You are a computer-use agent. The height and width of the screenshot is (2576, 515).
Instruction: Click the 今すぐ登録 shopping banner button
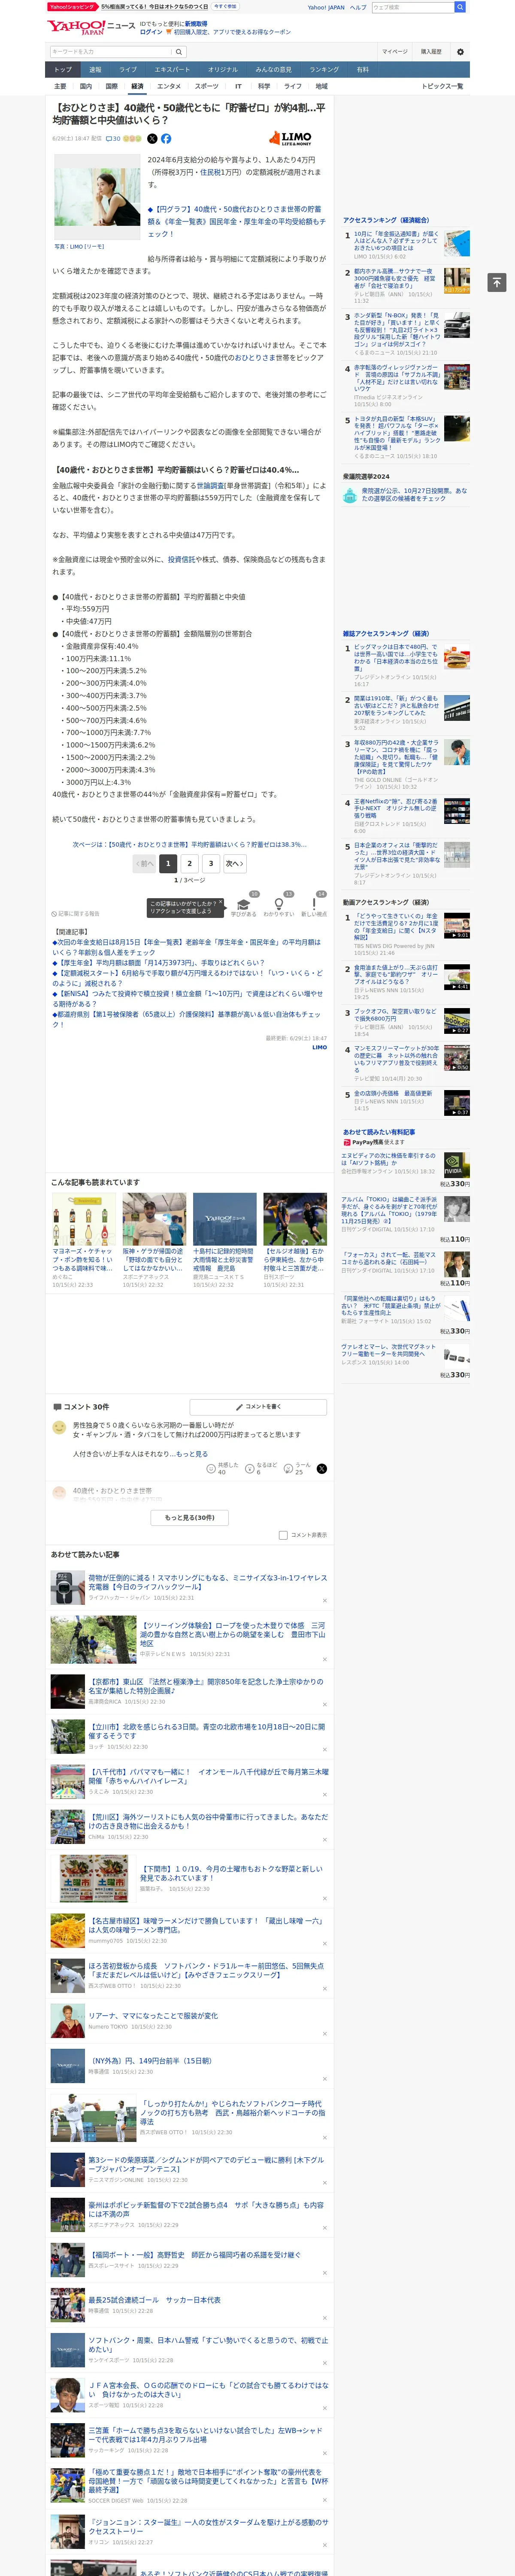point(225,6)
